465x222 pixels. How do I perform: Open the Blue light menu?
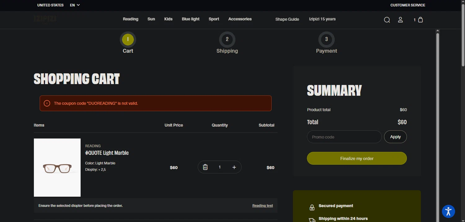(x=191, y=19)
